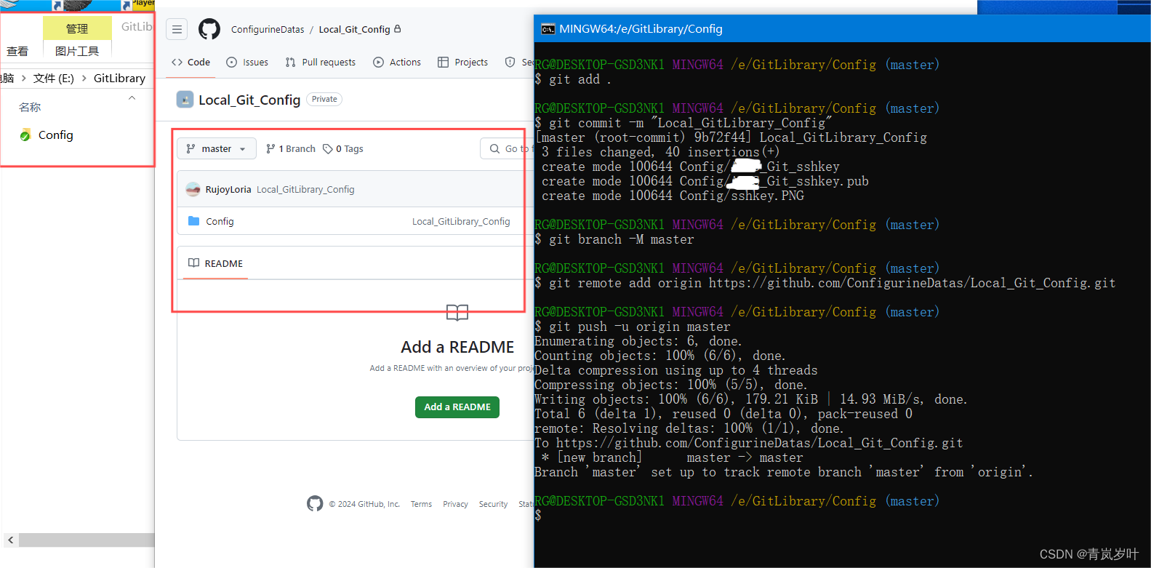
Task: Open the Config folder in repository
Action: 220,222
